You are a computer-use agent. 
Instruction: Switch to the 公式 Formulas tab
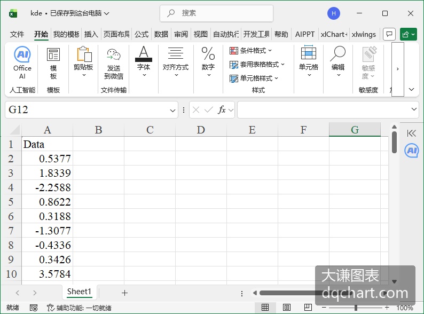pos(142,34)
